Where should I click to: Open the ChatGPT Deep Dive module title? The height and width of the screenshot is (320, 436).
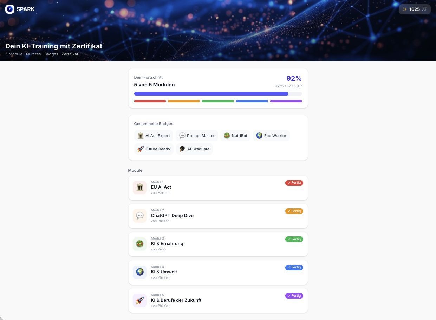tap(172, 215)
